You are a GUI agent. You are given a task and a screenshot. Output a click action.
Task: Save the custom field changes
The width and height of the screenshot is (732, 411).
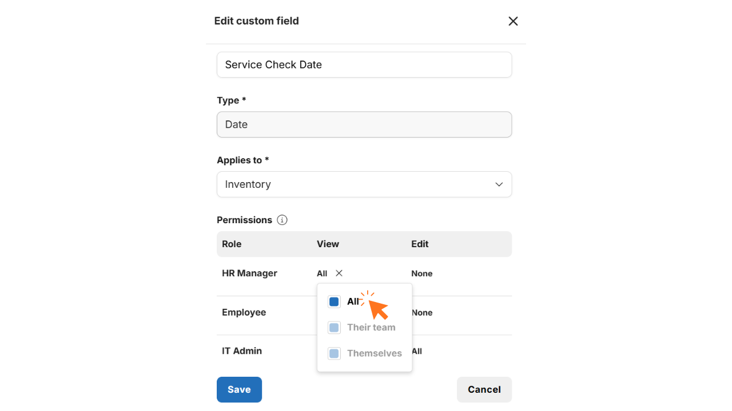(x=239, y=389)
